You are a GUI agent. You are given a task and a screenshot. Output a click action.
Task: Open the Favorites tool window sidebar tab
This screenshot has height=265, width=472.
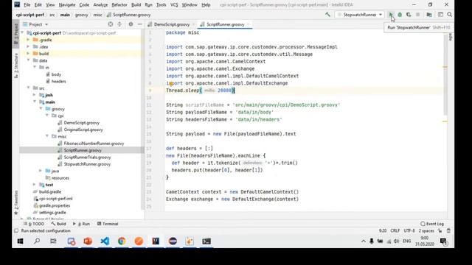[x=16, y=203]
